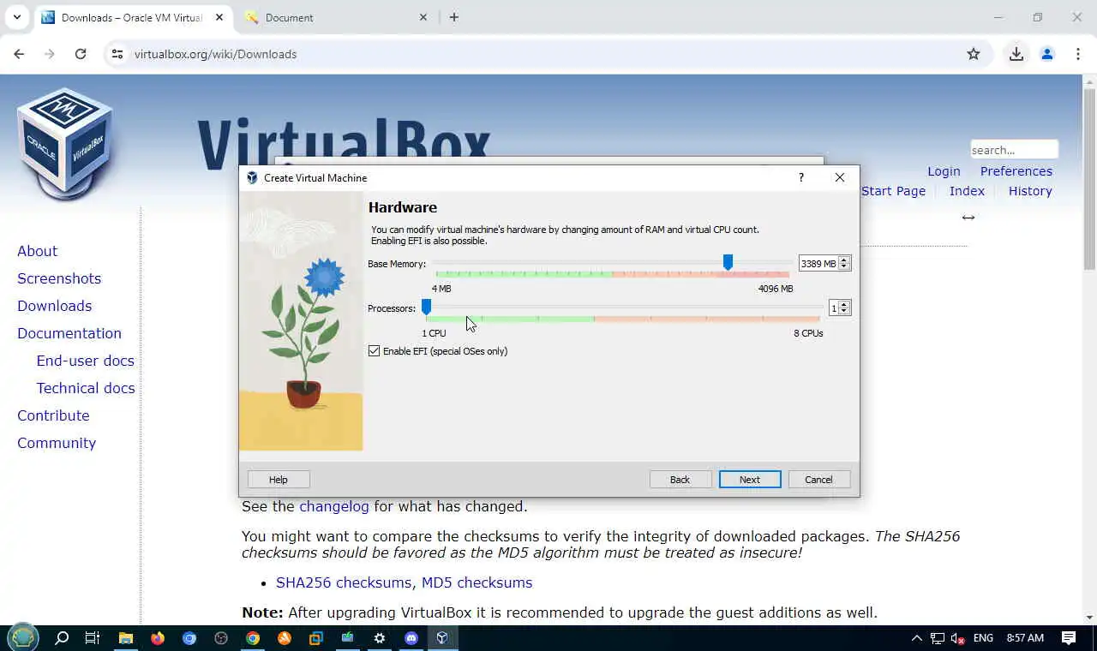Open the notification center icon
The width and height of the screenshot is (1097, 651).
pyautogui.click(x=1069, y=638)
